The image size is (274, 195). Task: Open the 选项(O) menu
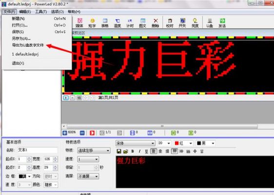point(58,12)
